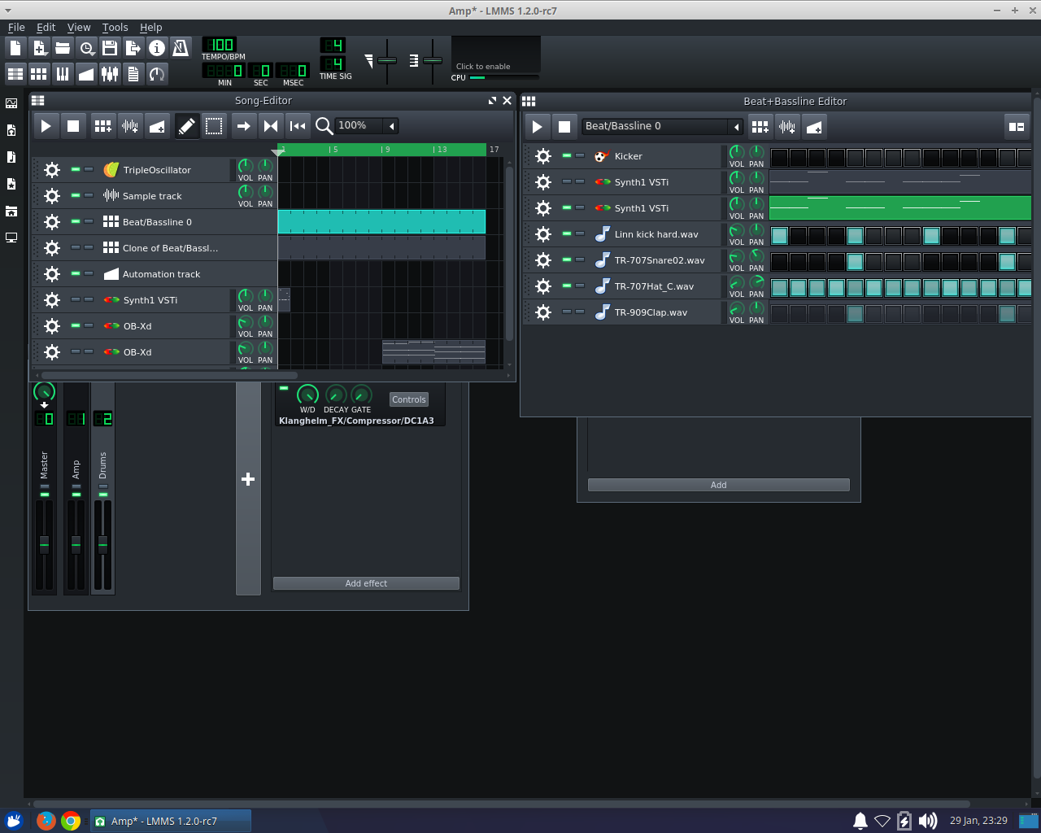Open the Piano Roll editor icon
The width and height of the screenshot is (1041, 833).
coord(62,73)
